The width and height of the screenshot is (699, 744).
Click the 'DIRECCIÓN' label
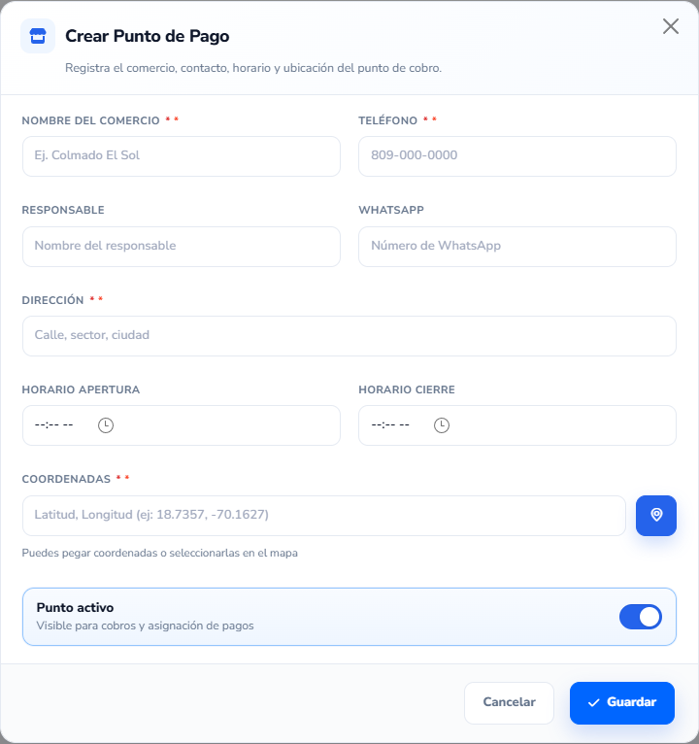[x=52, y=300]
